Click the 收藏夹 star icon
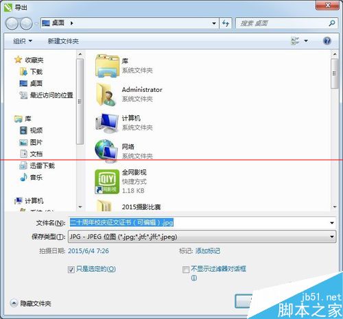 [x=18, y=60]
